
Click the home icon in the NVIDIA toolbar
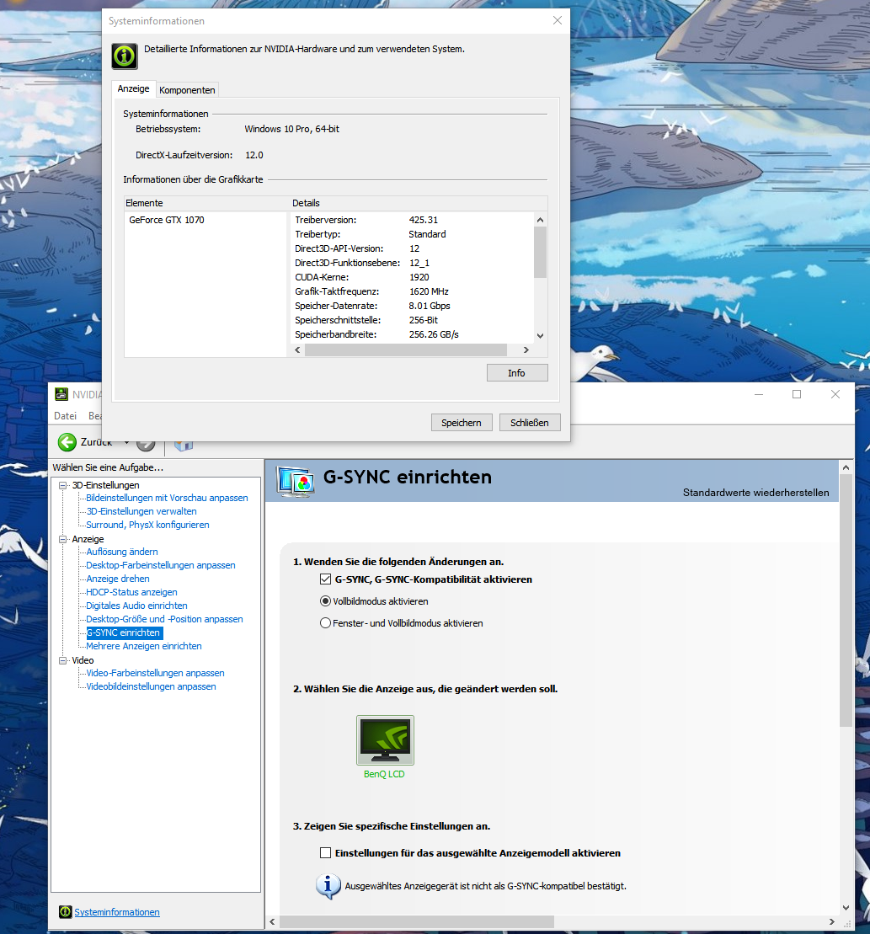184,445
